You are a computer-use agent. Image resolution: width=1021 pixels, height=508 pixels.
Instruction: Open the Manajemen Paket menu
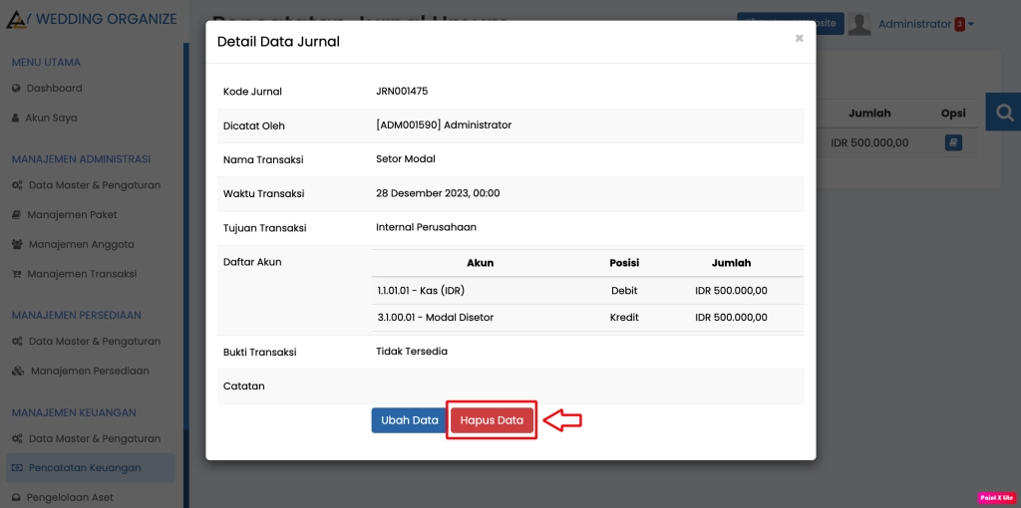pos(65,214)
